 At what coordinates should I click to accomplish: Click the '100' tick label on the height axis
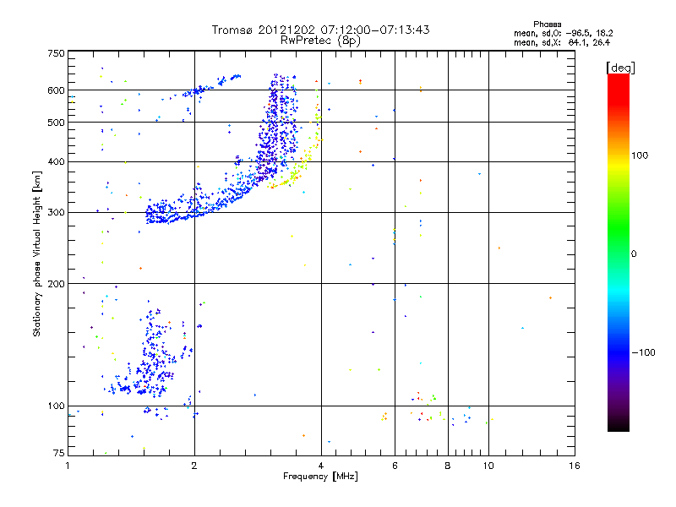tap(56, 406)
